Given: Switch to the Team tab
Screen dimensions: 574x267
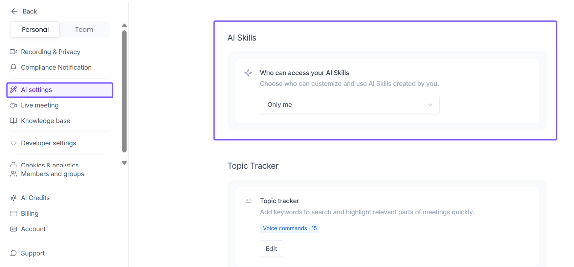Looking at the screenshot, I should tap(84, 30).
